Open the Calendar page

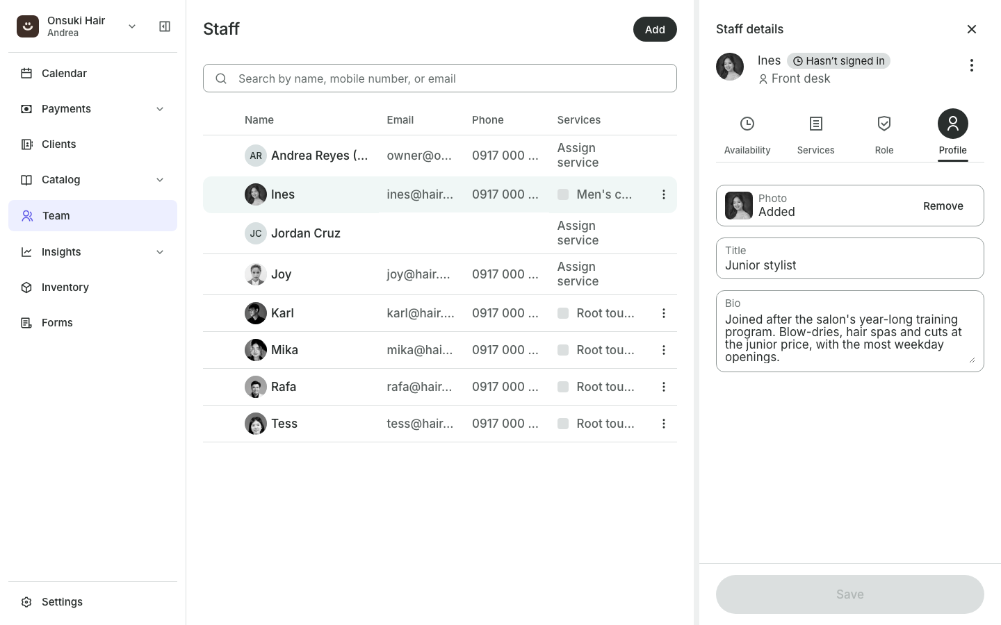click(x=92, y=73)
